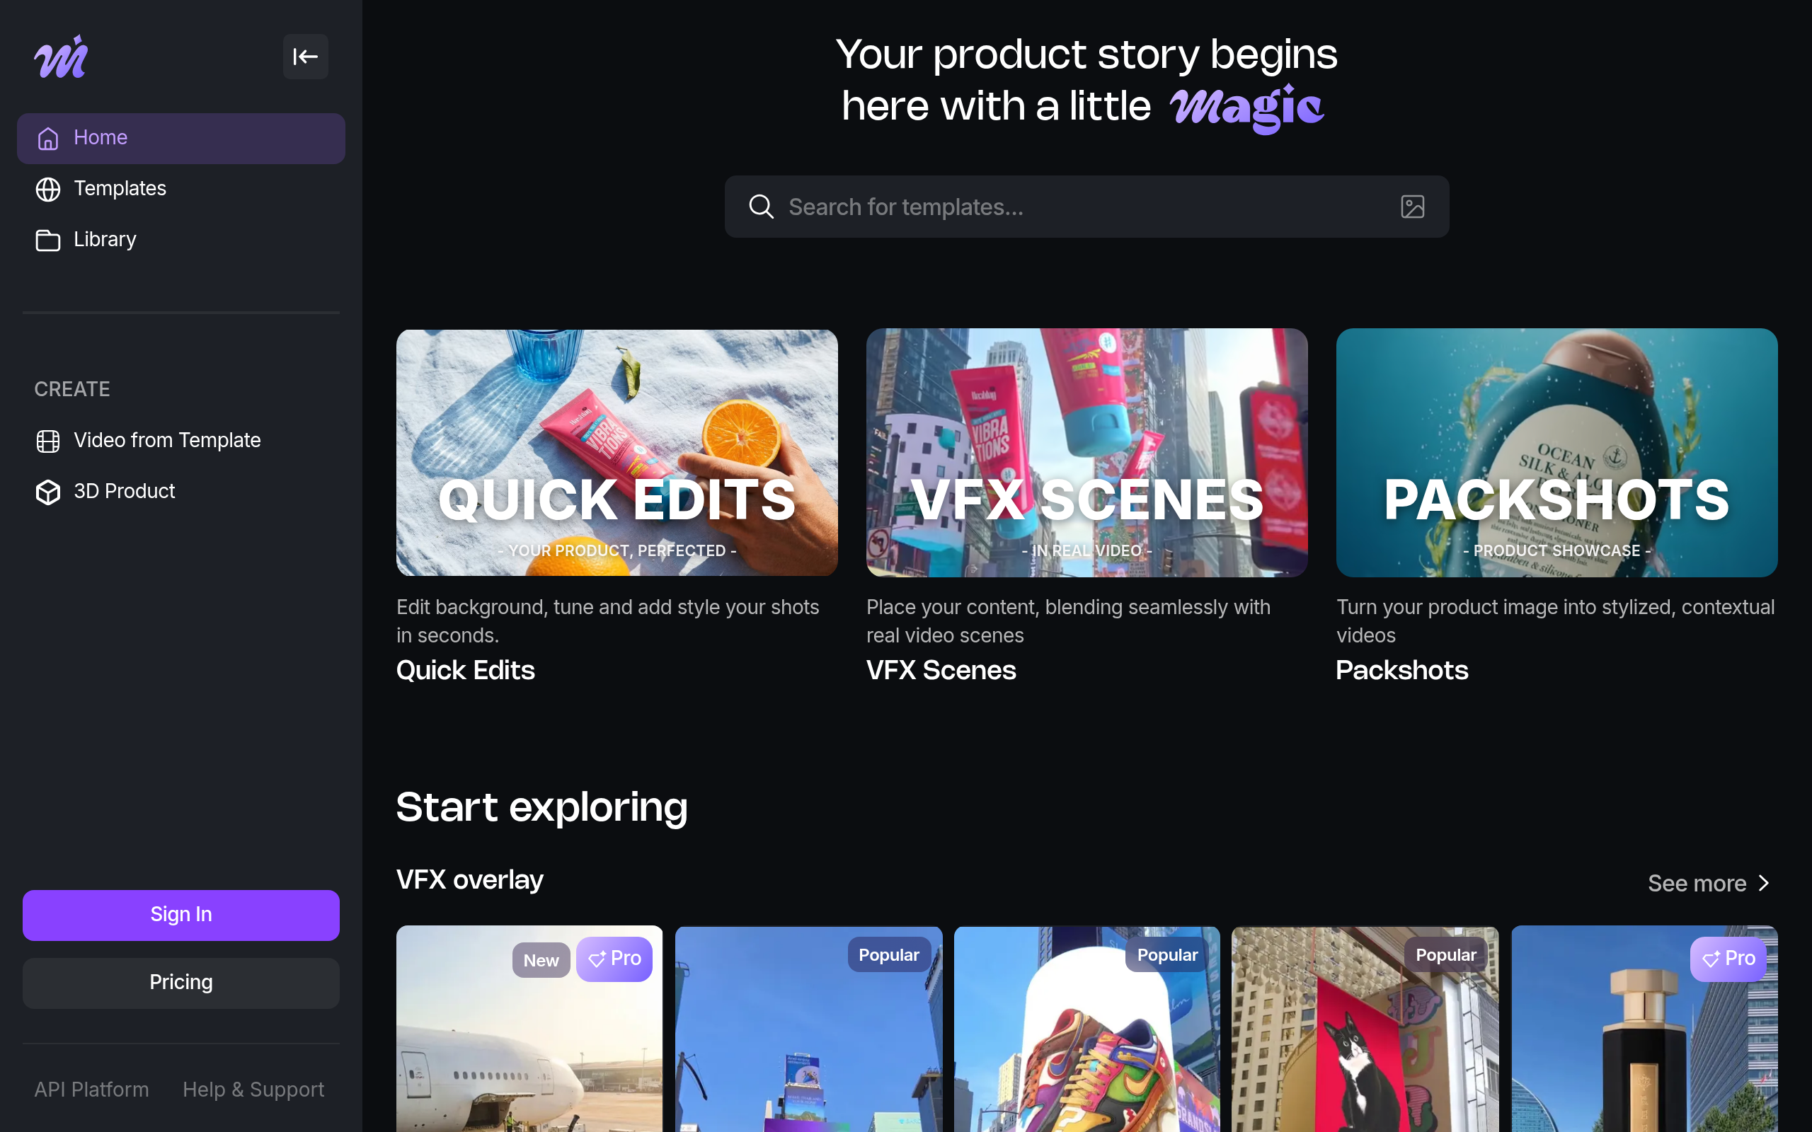Open the Quick Edits banner card
The width and height of the screenshot is (1812, 1132).
pos(617,452)
